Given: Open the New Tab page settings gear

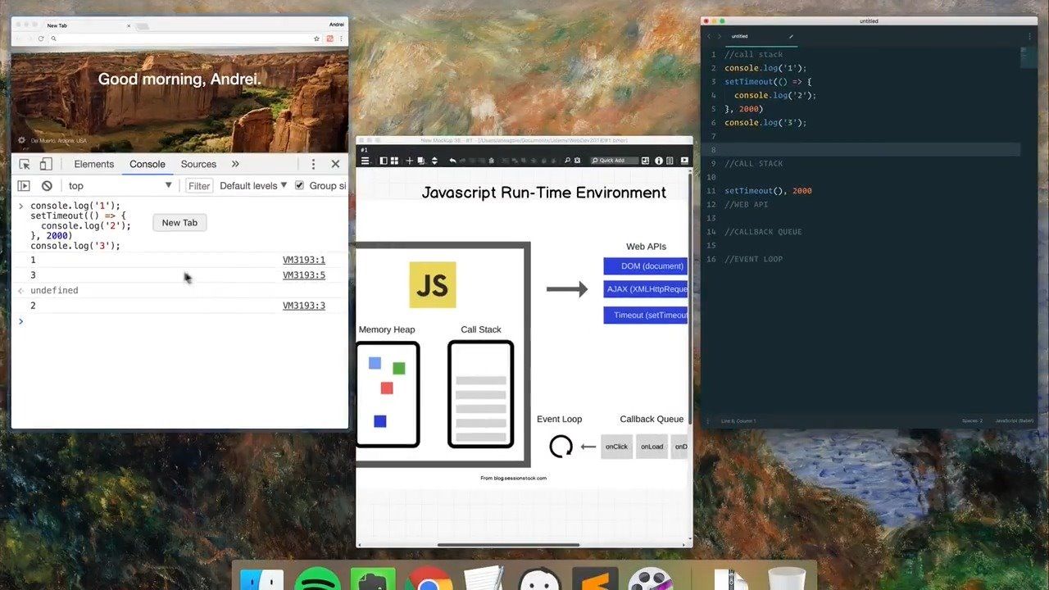Looking at the screenshot, I should 22,140.
